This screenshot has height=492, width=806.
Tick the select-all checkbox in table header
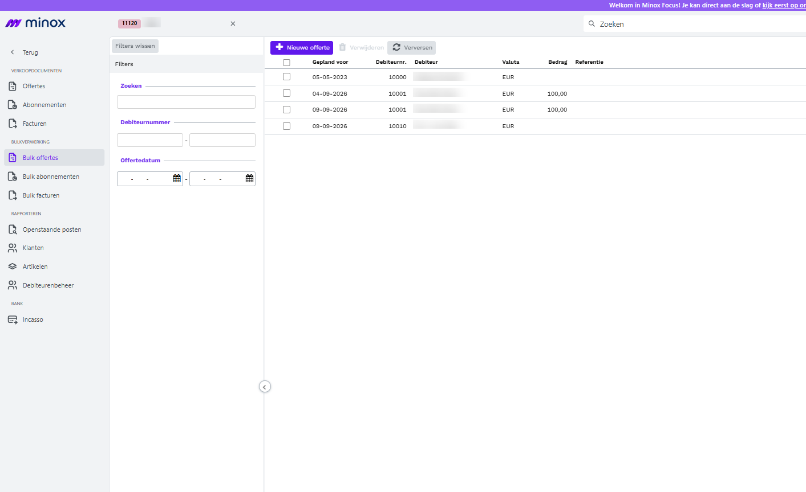286,63
